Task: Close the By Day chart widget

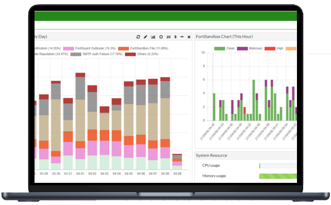Action: [189, 37]
